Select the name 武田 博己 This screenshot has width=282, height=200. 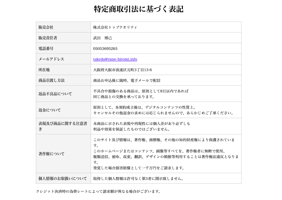click(x=103, y=38)
